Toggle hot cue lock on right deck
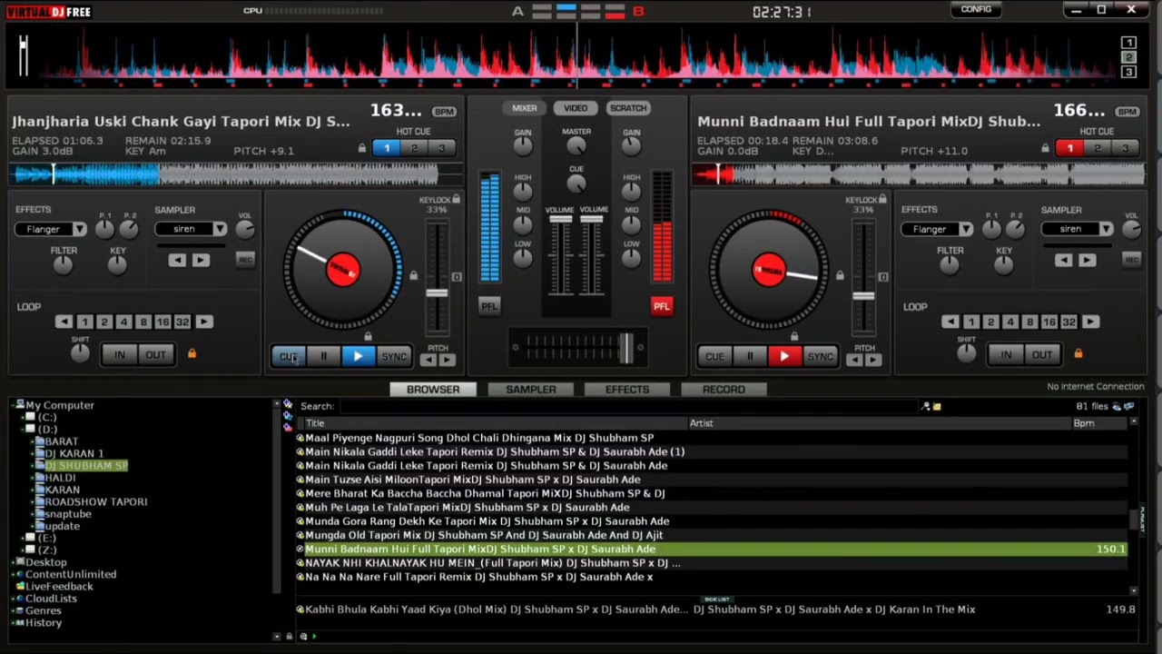 point(1045,149)
